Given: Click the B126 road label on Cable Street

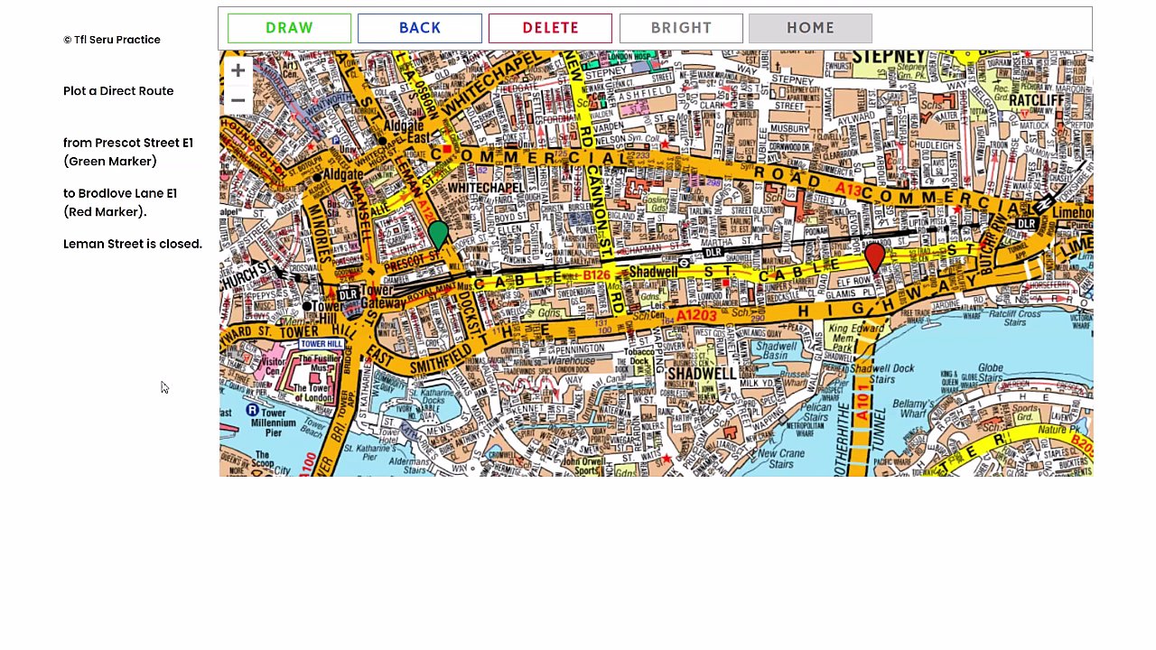Looking at the screenshot, I should coord(596,274).
